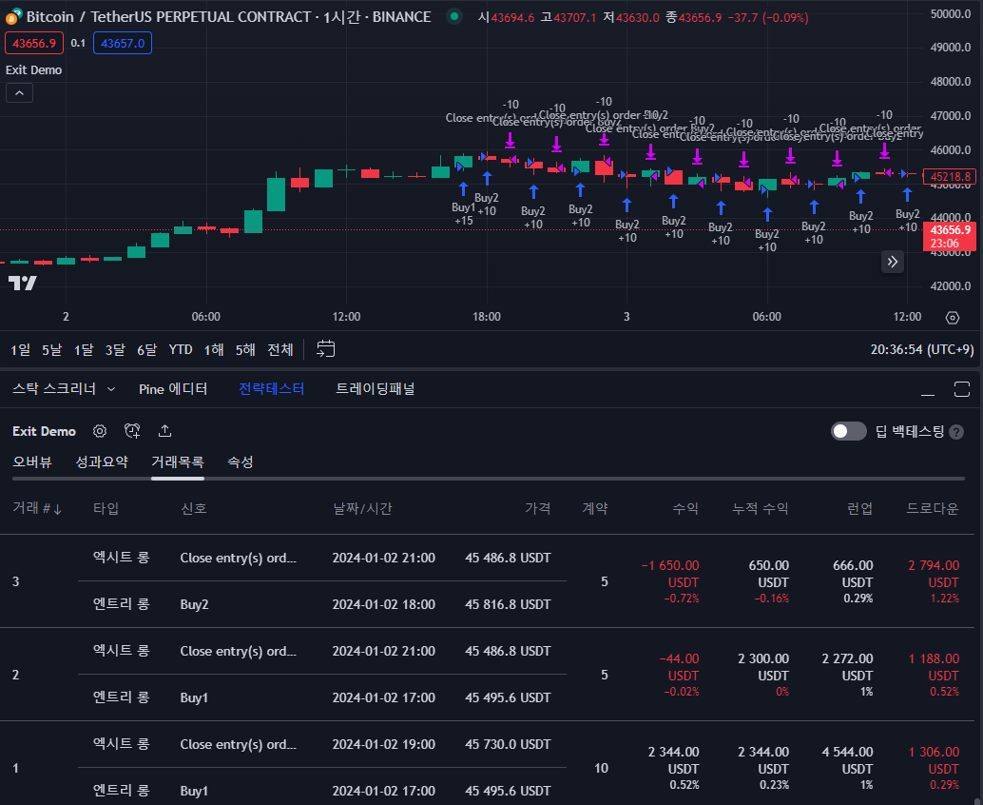This screenshot has width=983, height=805.
Task: Click the 가격 column header
Action: point(537,508)
